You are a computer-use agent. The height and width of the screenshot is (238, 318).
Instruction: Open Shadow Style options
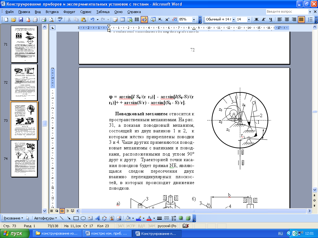pos(181,218)
